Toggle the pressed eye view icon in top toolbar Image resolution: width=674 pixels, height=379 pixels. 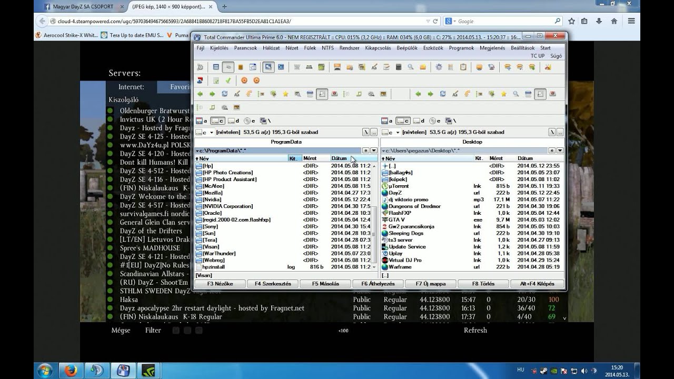(x=228, y=67)
